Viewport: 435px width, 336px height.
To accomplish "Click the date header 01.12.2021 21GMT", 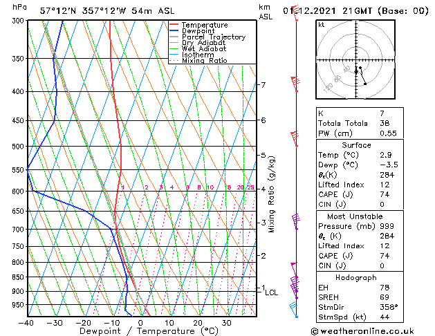I will pos(328,11).
